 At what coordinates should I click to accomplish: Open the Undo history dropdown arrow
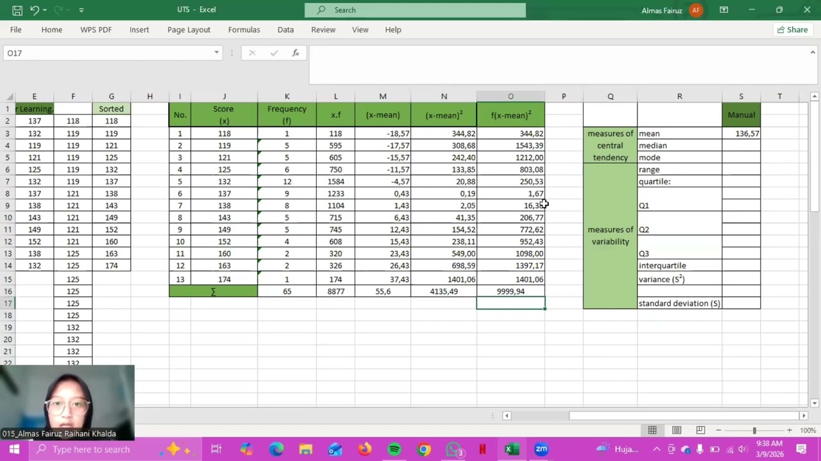[45, 10]
